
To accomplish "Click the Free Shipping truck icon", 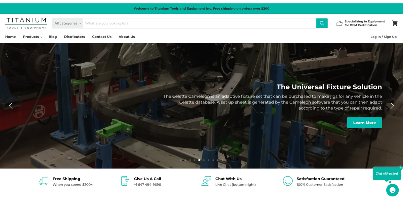I will tap(43, 181).
